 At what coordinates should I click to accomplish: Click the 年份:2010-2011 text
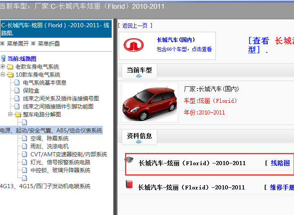point(204,112)
